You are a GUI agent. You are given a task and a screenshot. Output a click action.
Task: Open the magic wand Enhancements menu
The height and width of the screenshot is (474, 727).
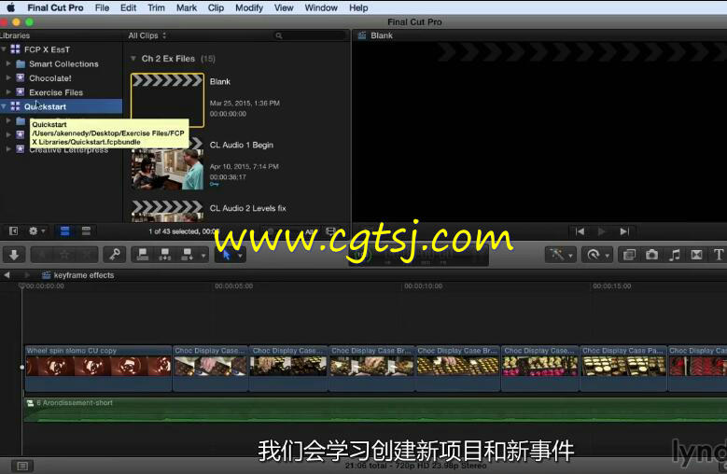[560, 255]
